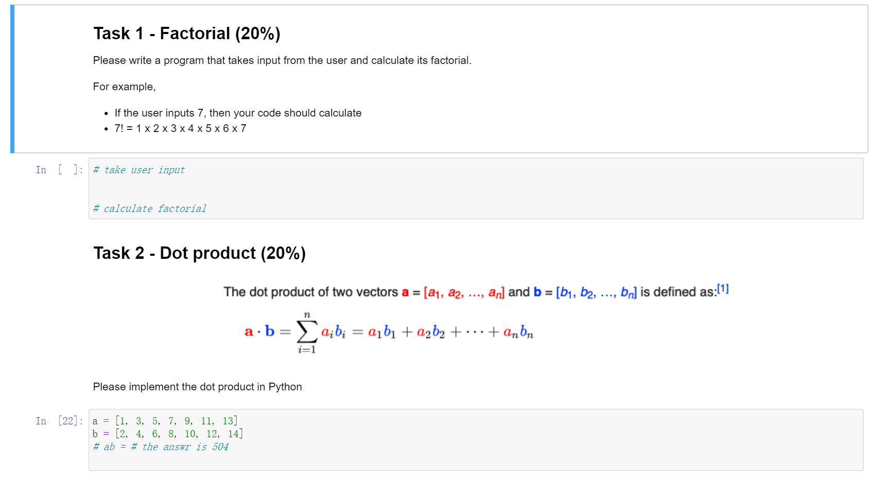Click the '7! = 1 x 2 x 3' bullet
This screenshot has height=478, width=876.
tap(180, 128)
